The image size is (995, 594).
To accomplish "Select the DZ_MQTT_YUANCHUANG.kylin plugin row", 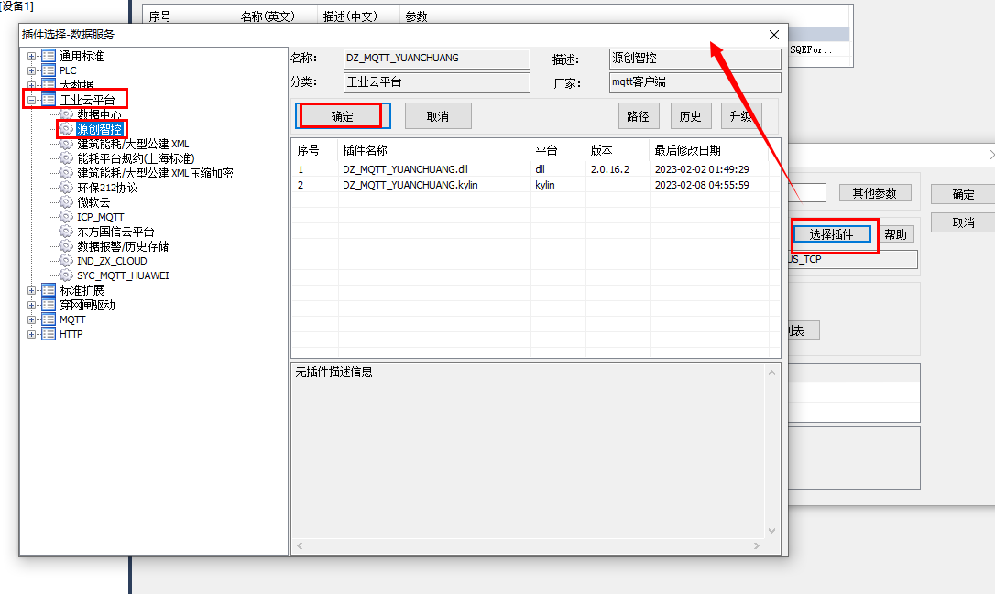I will point(536,185).
